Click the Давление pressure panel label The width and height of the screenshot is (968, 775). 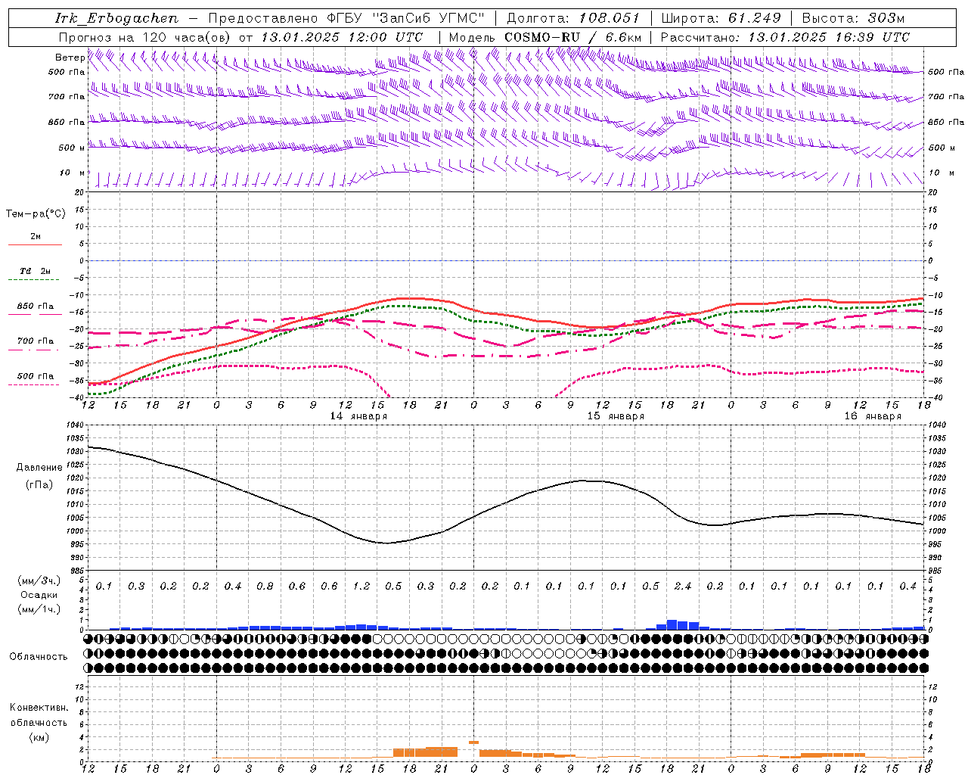tap(39, 468)
